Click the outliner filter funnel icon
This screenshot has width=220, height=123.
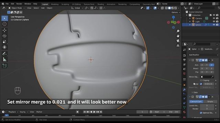(x=219, y=8)
